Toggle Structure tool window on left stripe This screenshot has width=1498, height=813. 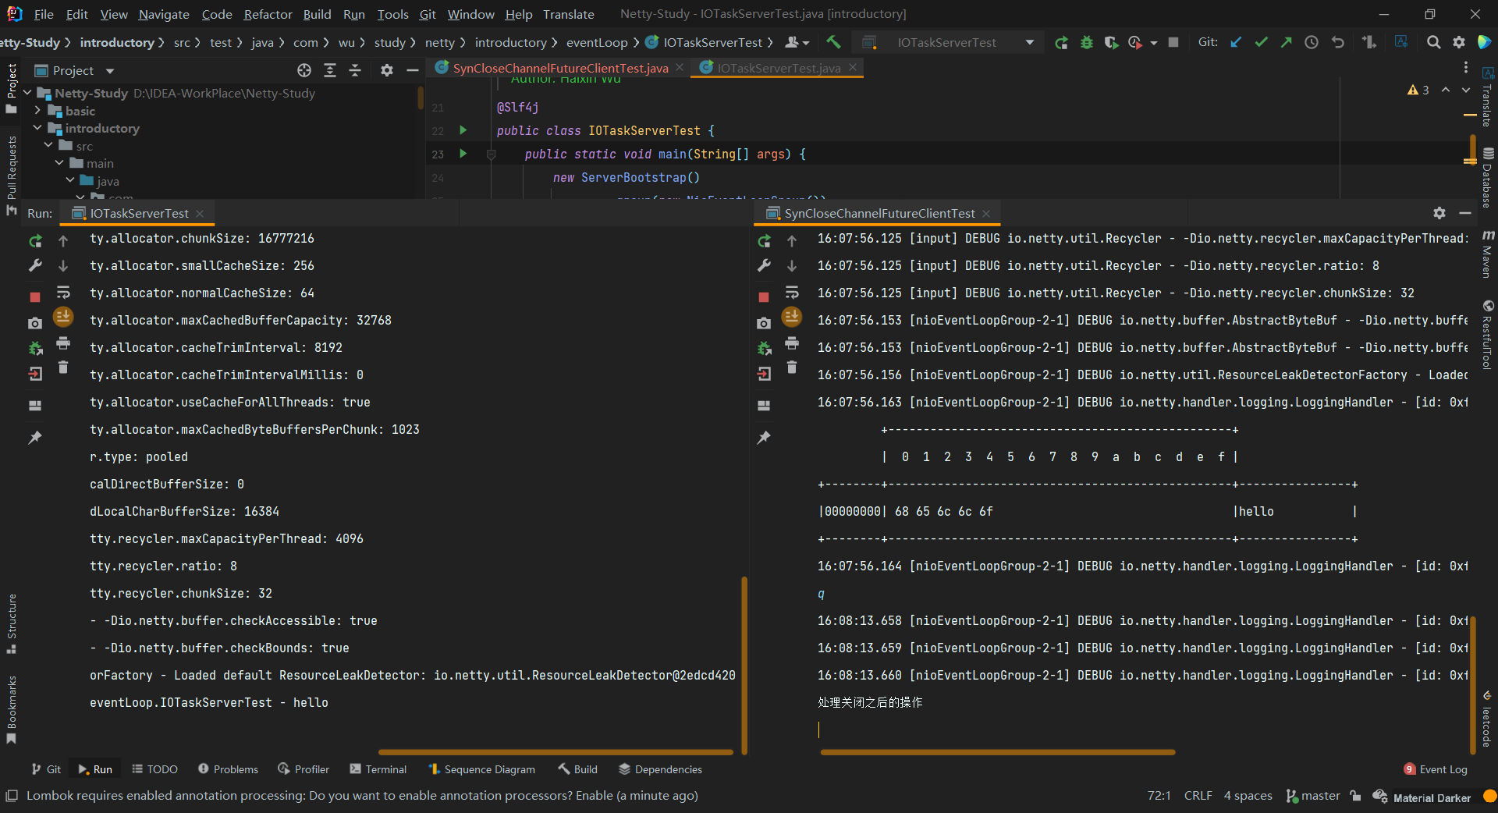pyautogui.click(x=11, y=623)
